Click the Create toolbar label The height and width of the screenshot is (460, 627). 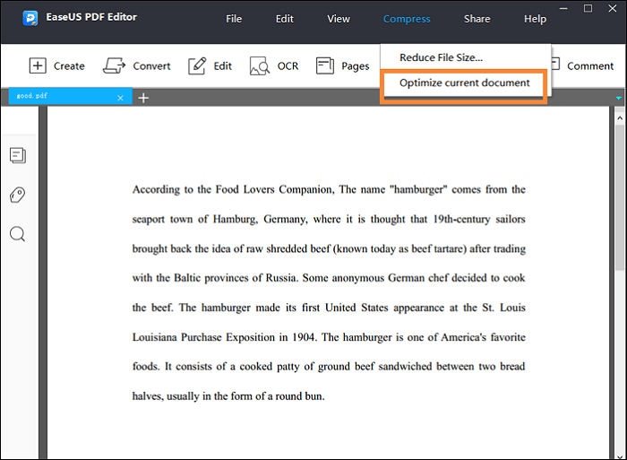69,66
